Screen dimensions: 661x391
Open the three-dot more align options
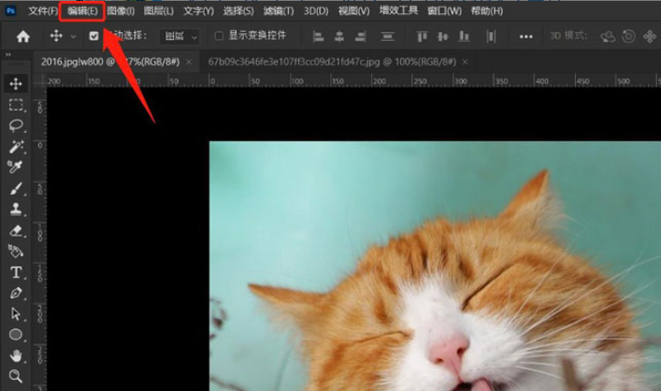click(525, 36)
